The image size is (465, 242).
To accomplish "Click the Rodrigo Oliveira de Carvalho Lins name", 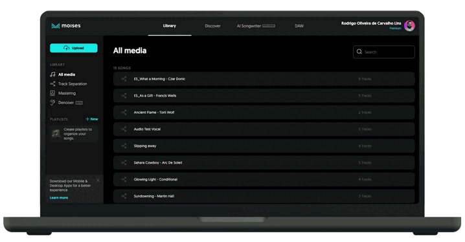I will click(x=371, y=23).
